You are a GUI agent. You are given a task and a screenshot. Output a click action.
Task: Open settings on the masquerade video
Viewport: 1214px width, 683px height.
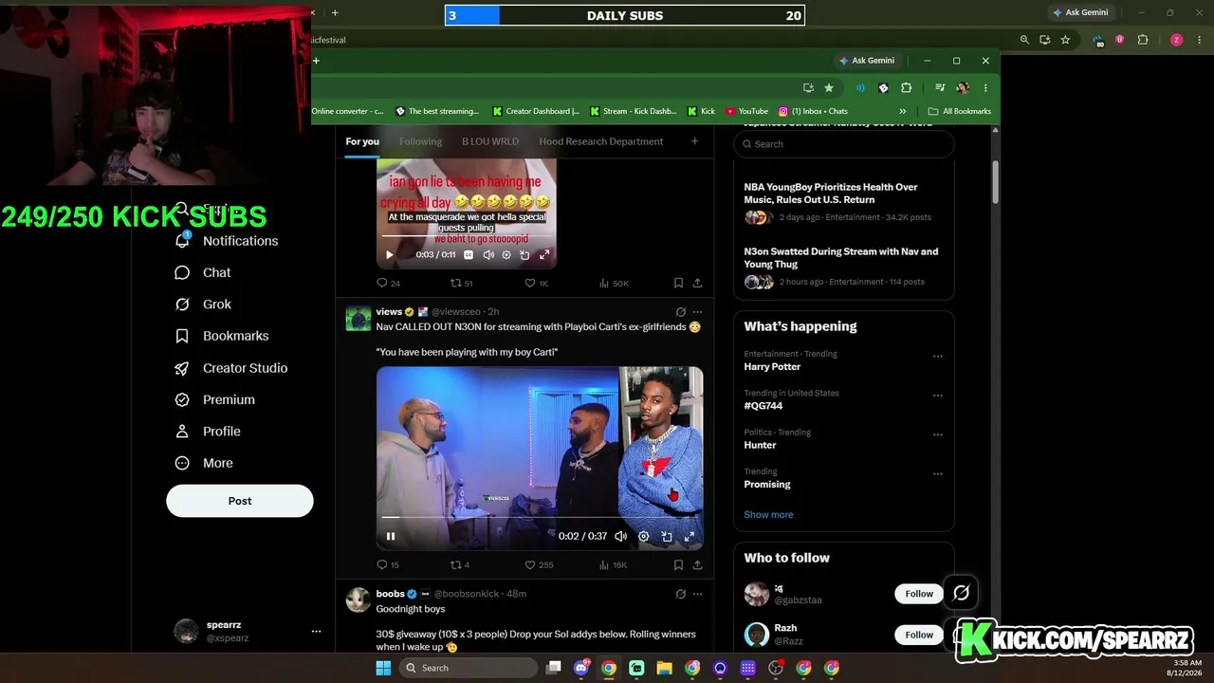[506, 255]
